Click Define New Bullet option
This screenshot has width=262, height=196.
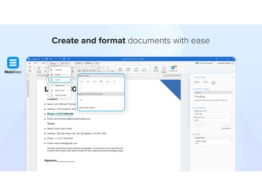tap(88, 108)
